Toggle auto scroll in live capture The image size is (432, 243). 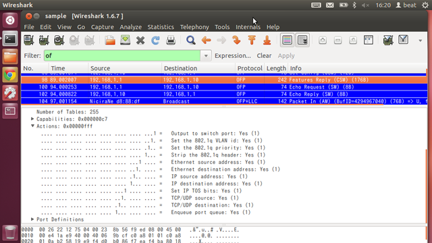pyautogui.click(x=302, y=40)
